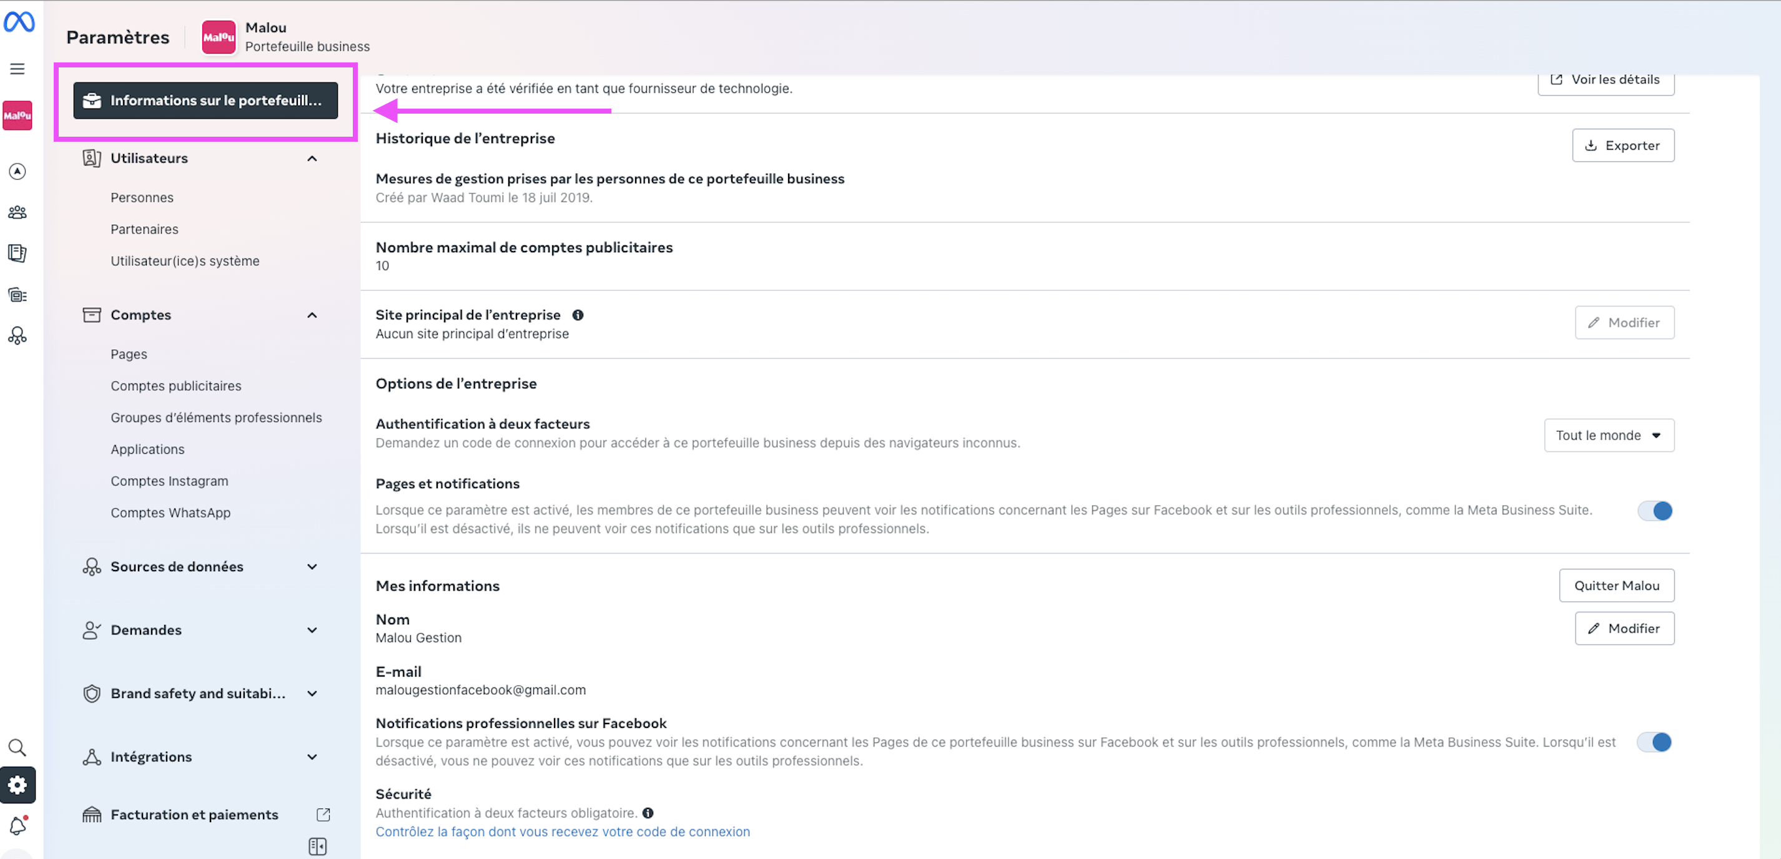Click the Intégrations section label

click(150, 757)
